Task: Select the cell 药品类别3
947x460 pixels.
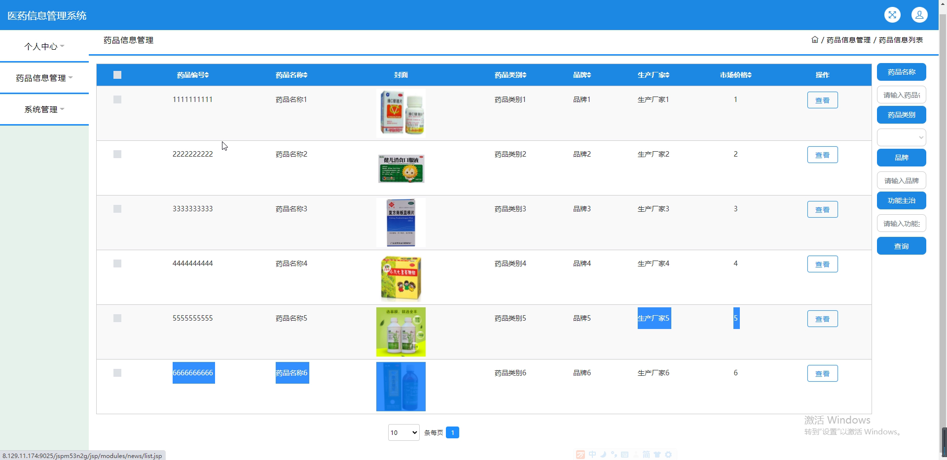Action: 510,209
